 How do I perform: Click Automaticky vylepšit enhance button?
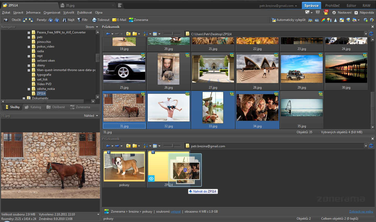coord(289,20)
